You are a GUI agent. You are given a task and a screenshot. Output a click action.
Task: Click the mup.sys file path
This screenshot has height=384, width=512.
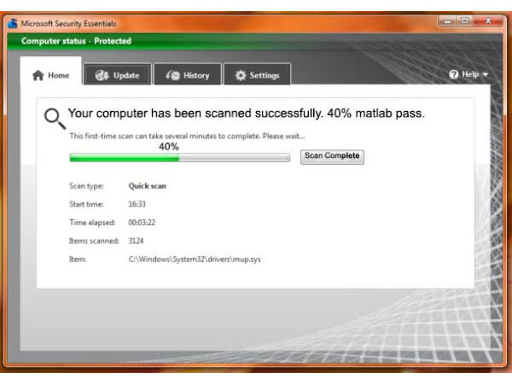pyautogui.click(x=195, y=259)
